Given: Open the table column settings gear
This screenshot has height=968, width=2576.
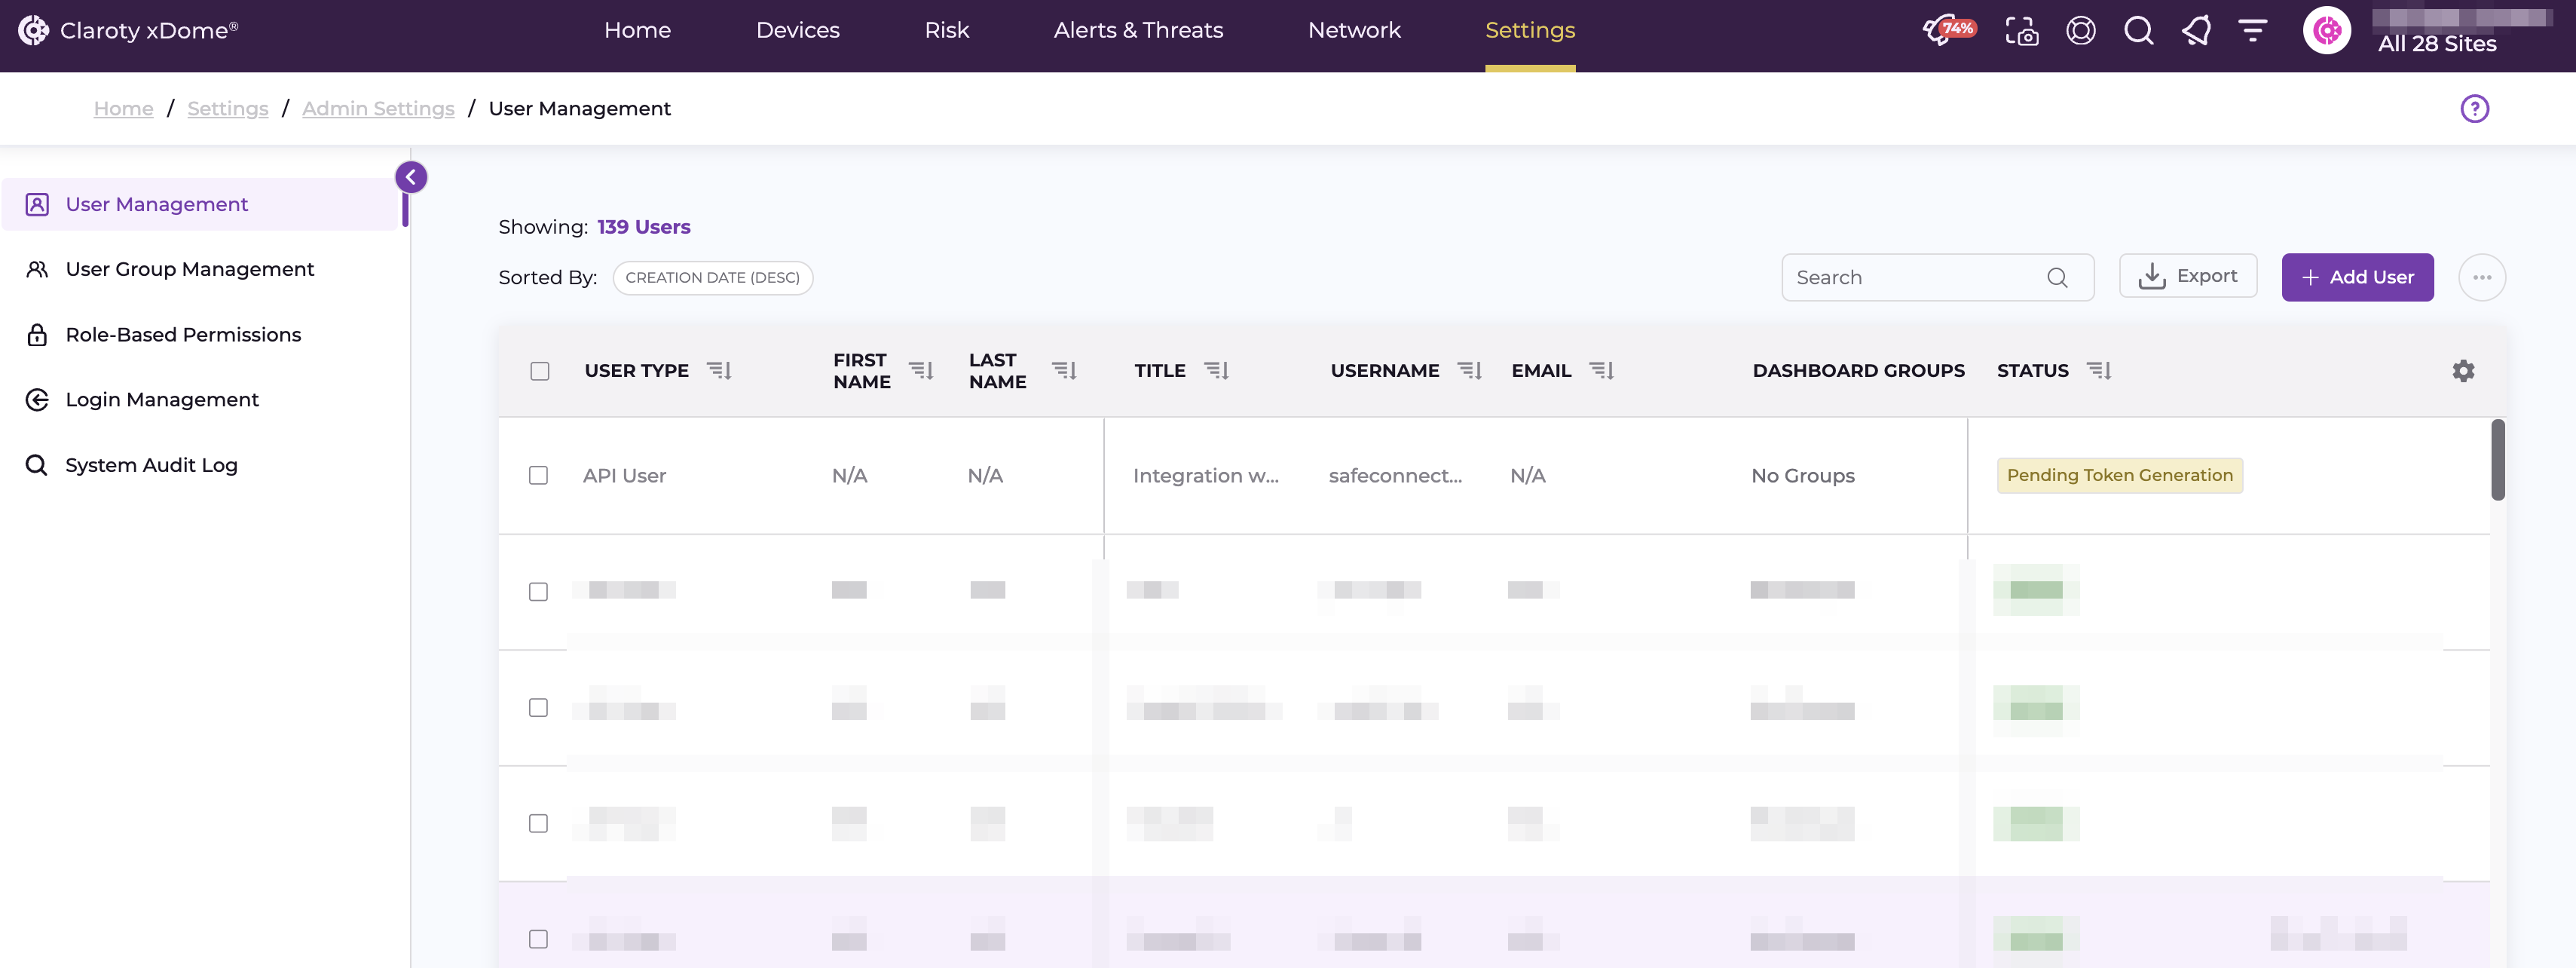Looking at the screenshot, I should click(2464, 371).
